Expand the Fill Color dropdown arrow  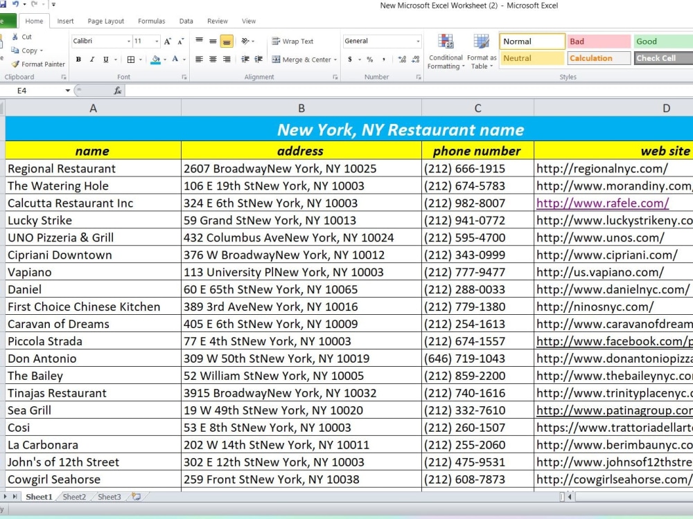point(165,60)
